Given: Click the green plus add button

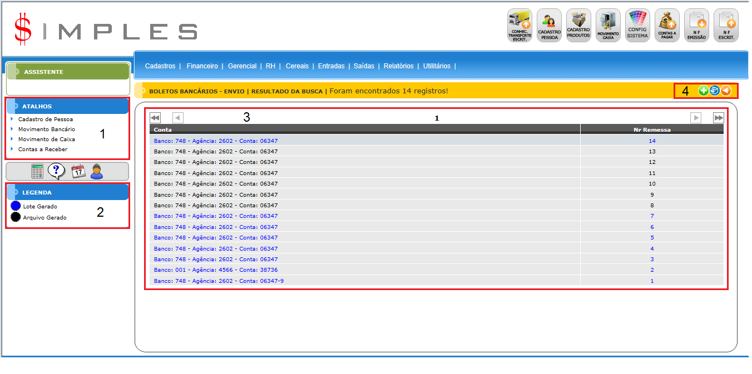Looking at the screenshot, I should pos(704,91).
